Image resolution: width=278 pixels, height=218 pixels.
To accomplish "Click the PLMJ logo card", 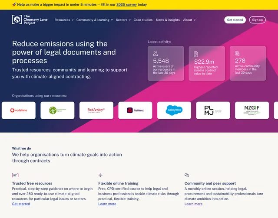I will (x=213, y=111).
